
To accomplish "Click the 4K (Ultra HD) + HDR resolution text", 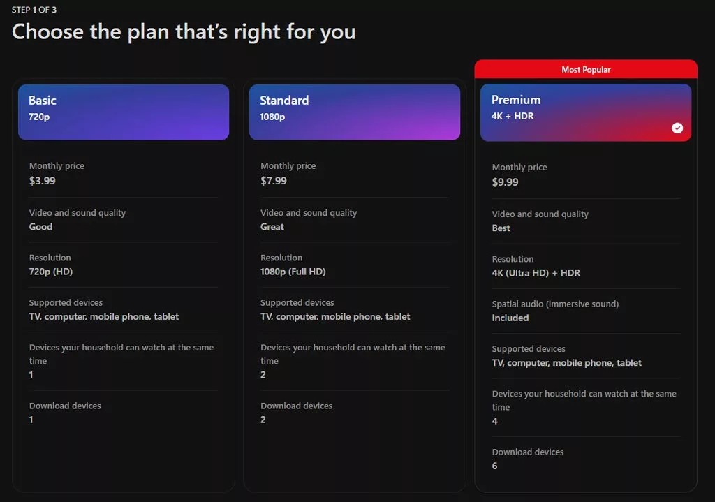I will pyautogui.click(x=536, y=273).
